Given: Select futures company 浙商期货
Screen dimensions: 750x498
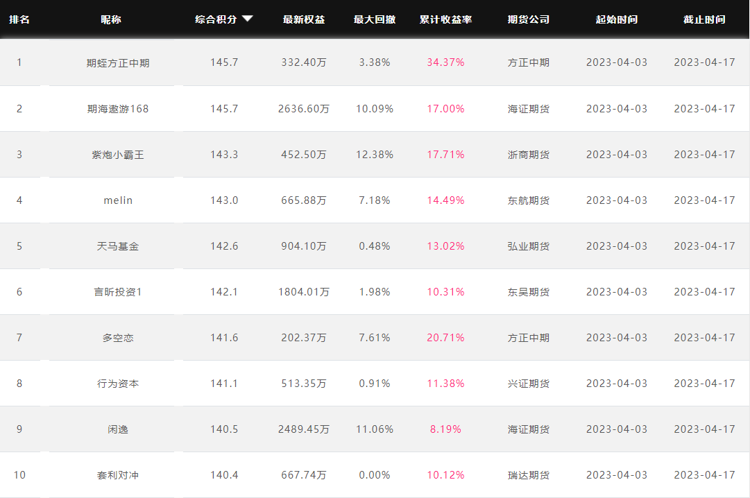Looking at the screenshot, I should point(529,155).
